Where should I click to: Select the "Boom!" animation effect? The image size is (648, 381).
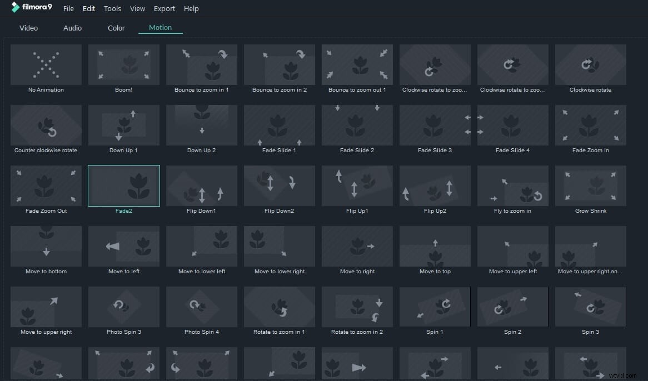tap(123, 64)
